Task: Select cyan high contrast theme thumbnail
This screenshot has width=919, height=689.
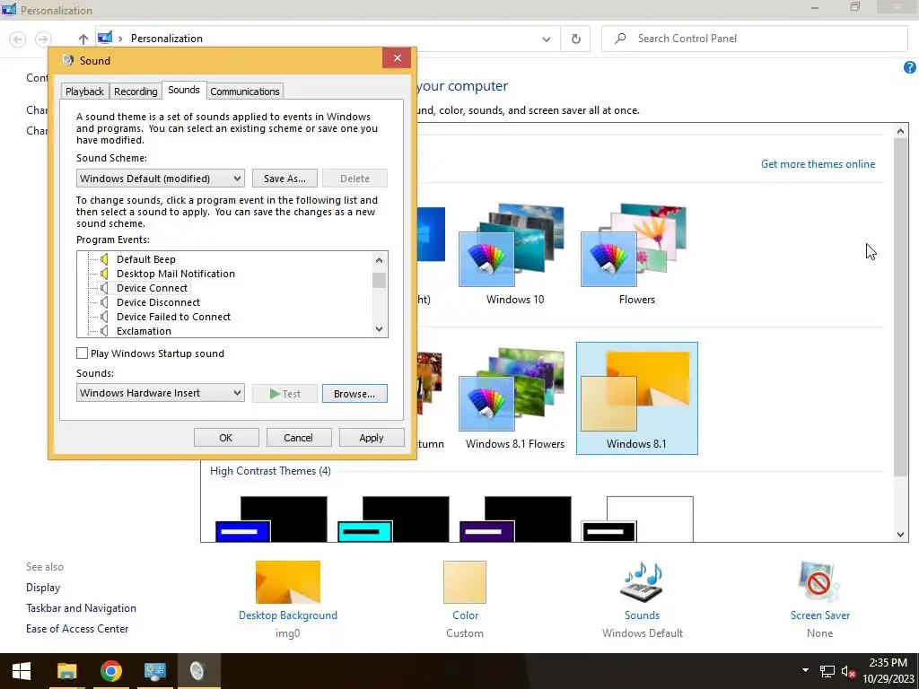Action: click(x=393, y=519)
